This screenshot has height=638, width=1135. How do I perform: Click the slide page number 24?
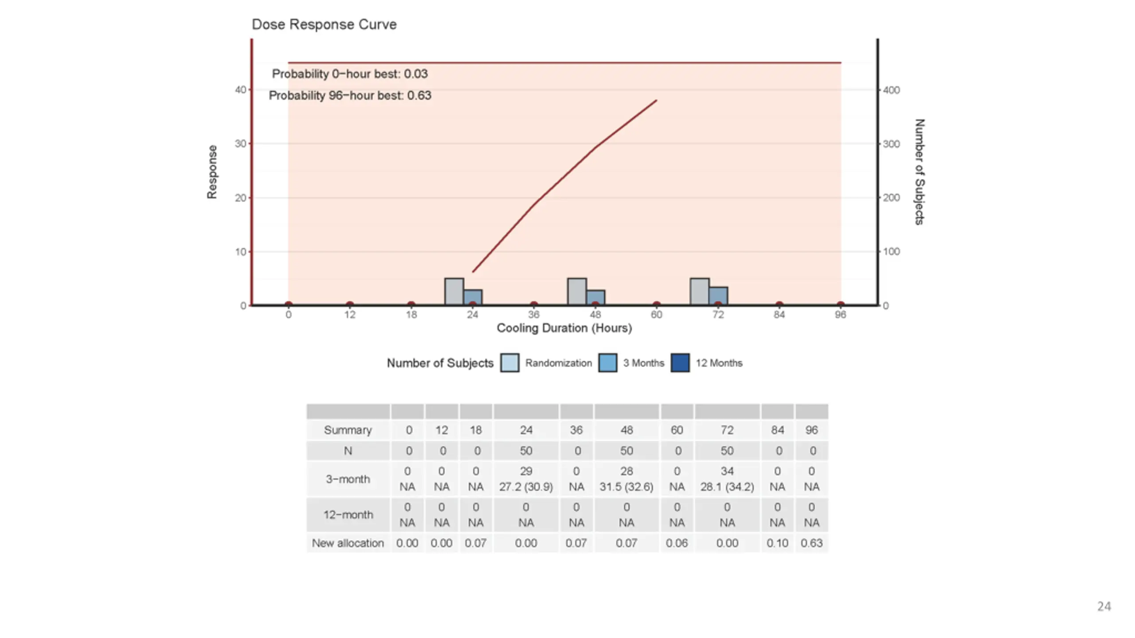point(1104,607)
